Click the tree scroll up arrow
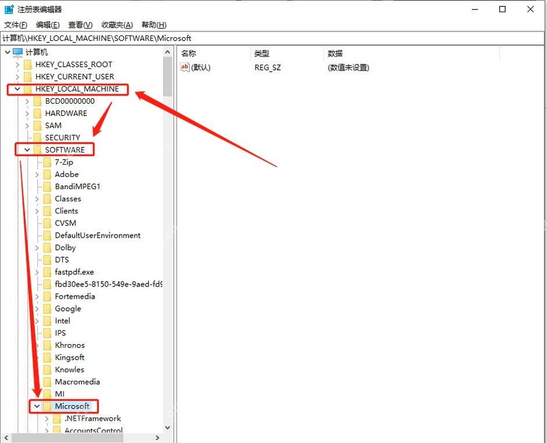Image resolution: width=547 pixels, height=443 pixels. click(168, 52)
